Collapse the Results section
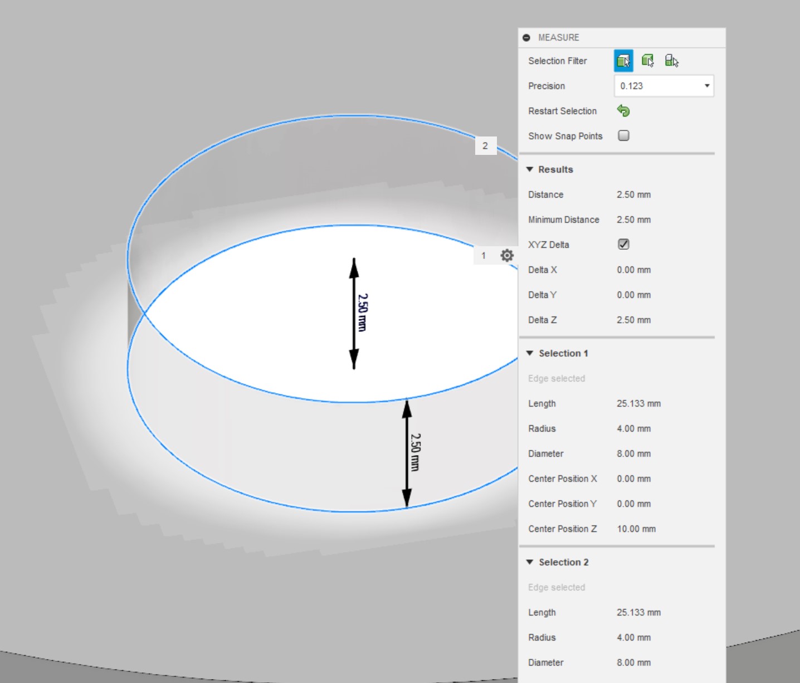 click(x=530, y=169)
